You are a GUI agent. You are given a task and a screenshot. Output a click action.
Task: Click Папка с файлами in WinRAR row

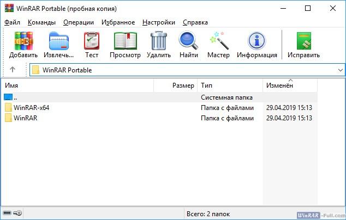click(x=227, y=118)
